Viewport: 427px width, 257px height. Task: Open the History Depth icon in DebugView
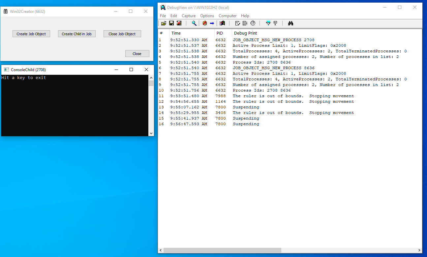(275, 23)
